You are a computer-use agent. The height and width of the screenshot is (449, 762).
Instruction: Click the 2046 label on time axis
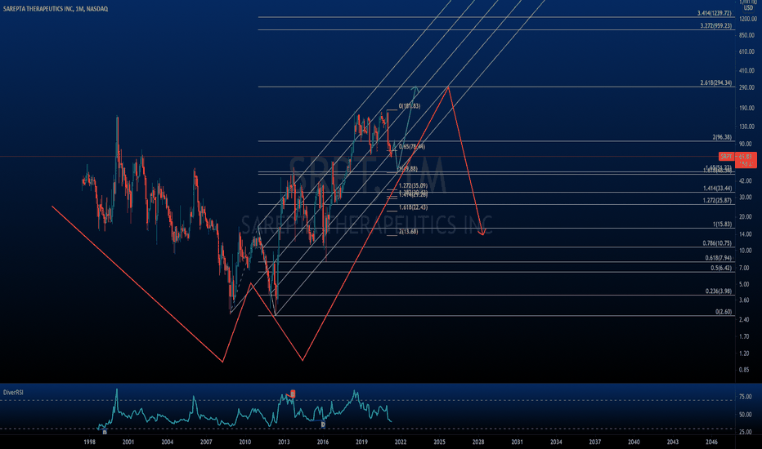coord(711,442)
